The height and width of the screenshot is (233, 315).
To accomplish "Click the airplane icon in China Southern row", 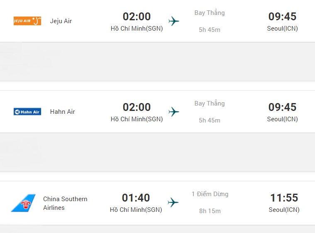I will tap(173, 202).
